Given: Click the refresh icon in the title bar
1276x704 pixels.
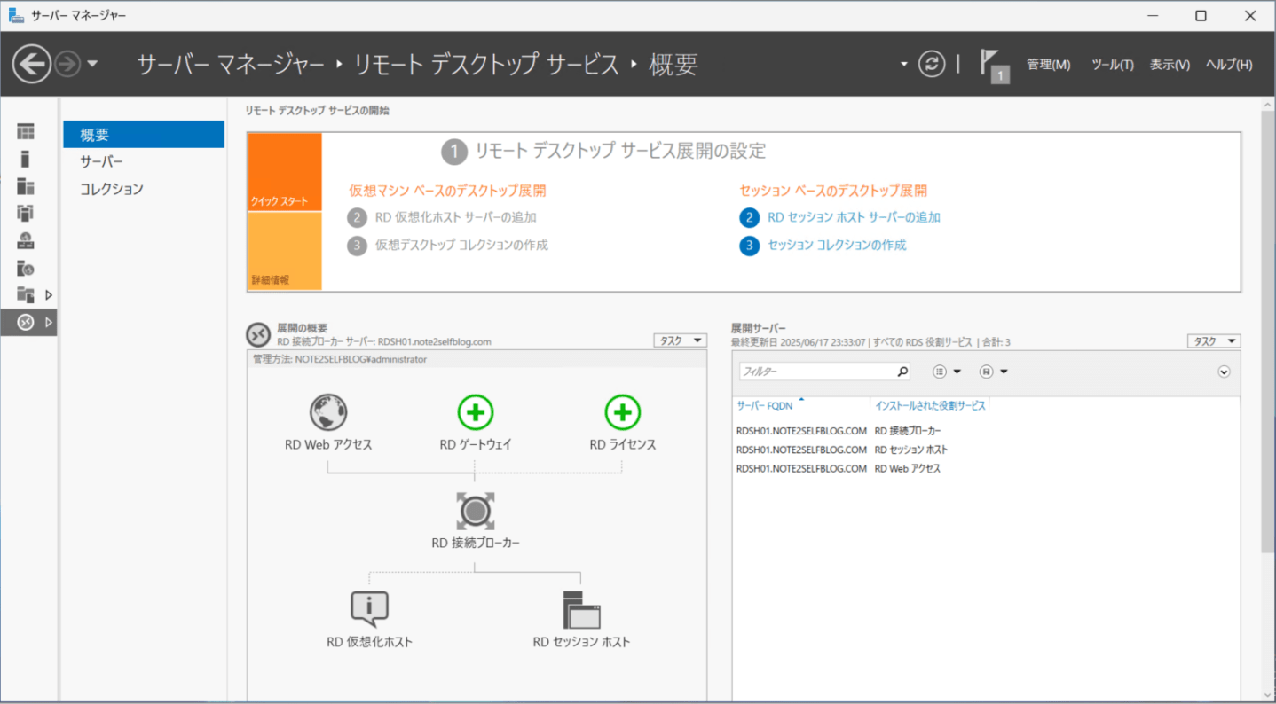Looking at the screenshot, I should point(931,64).
